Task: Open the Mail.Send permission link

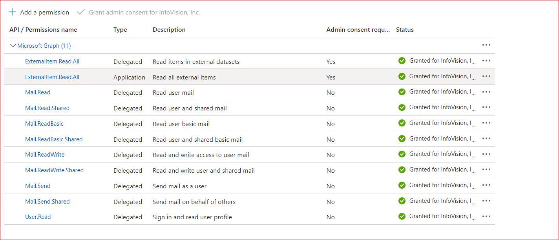Action: point(38,186)
